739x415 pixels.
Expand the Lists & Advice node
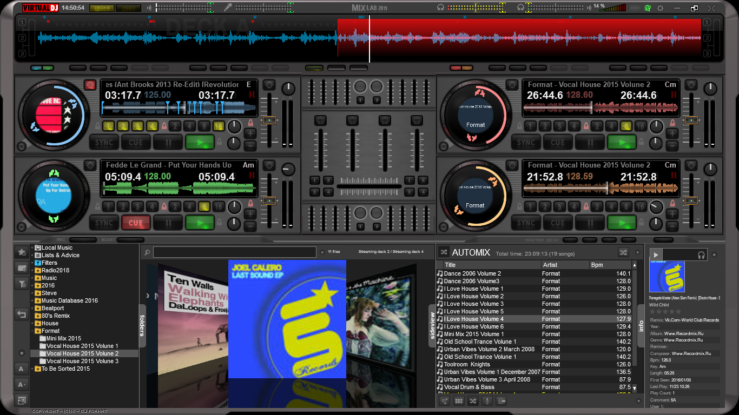32,255
